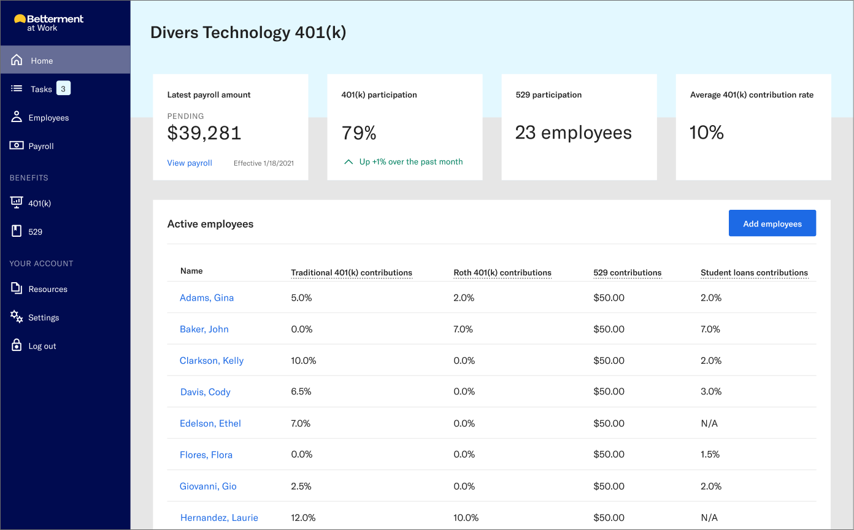Click the Student loans contributions column header
The height and width of the screenshot is (530, 854).
tap(755, 272)
